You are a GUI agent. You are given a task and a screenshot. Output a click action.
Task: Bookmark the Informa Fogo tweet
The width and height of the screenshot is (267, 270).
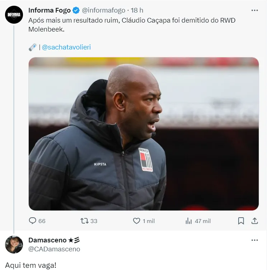tap(241, 221)
